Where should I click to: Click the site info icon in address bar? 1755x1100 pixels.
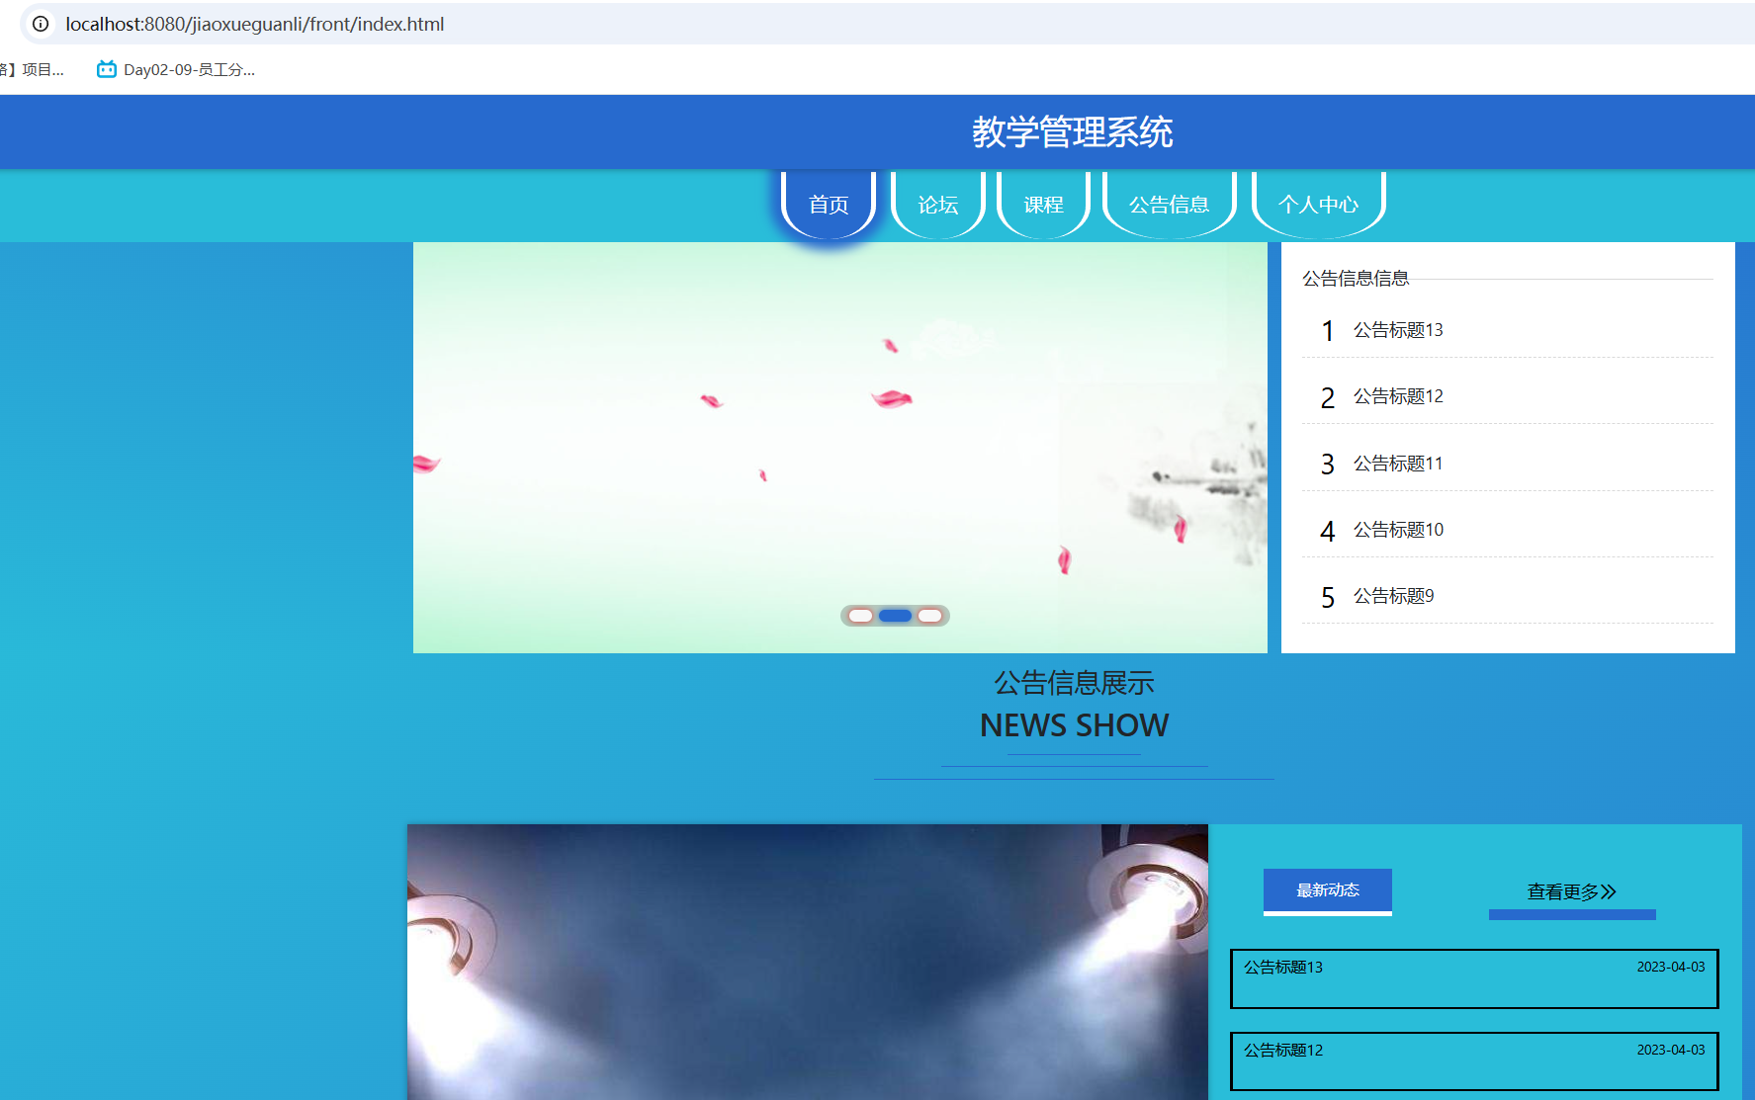coord(41,24)
